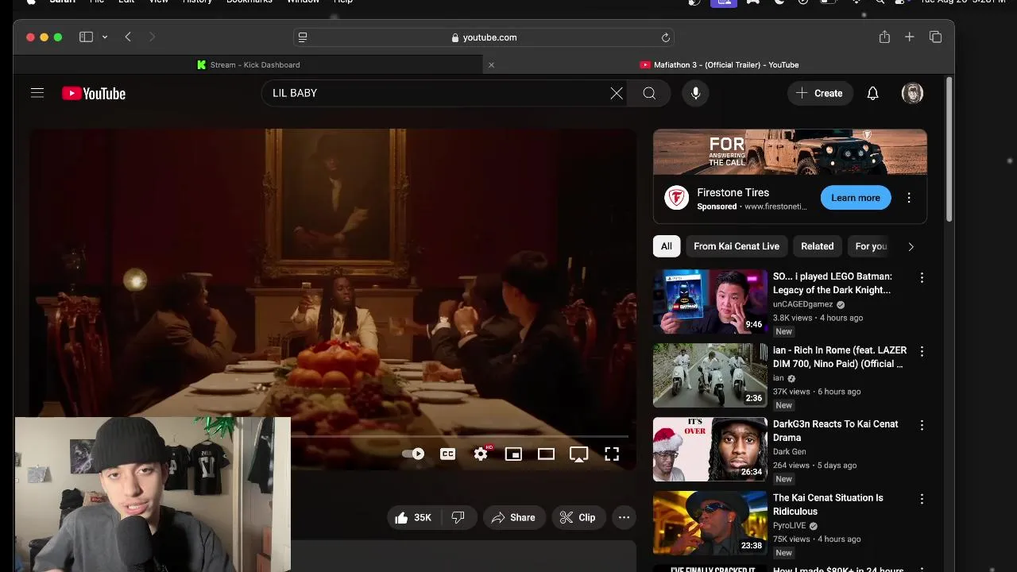
Task: Run the search with magnifier button
Action: click(x=649, y=94)
